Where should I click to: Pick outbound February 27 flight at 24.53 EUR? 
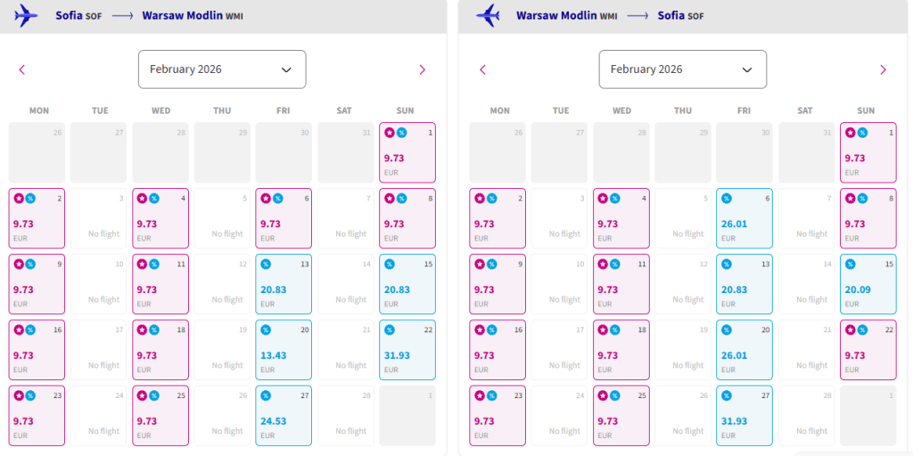284,415
